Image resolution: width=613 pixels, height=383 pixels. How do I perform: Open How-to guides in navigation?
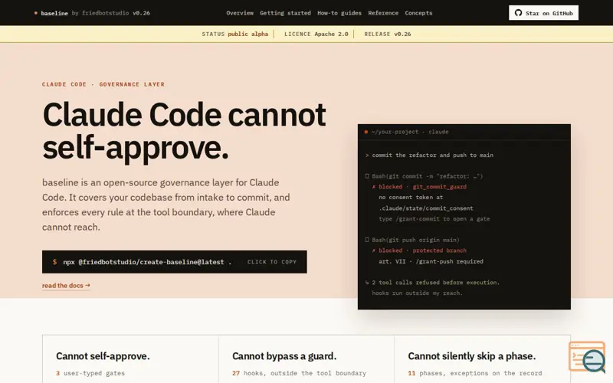click(x=339, y=13)
